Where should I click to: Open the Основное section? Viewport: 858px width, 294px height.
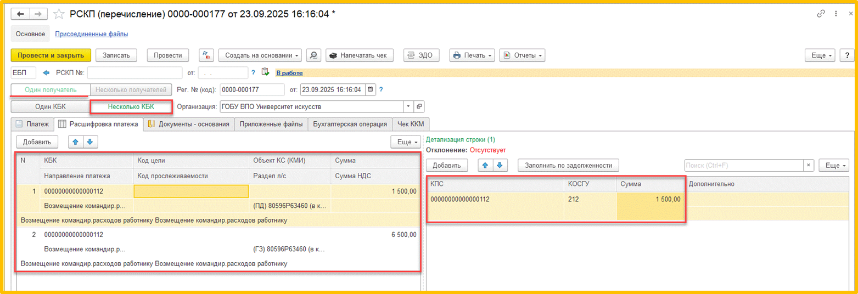pos(31,34)
